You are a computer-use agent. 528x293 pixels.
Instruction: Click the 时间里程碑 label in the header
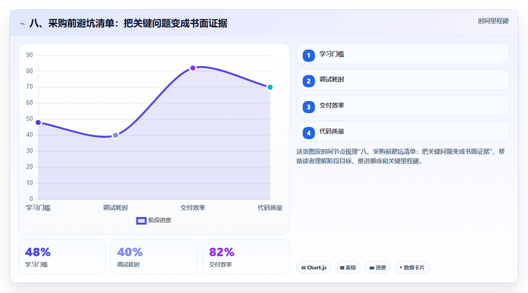pos(493,21)
